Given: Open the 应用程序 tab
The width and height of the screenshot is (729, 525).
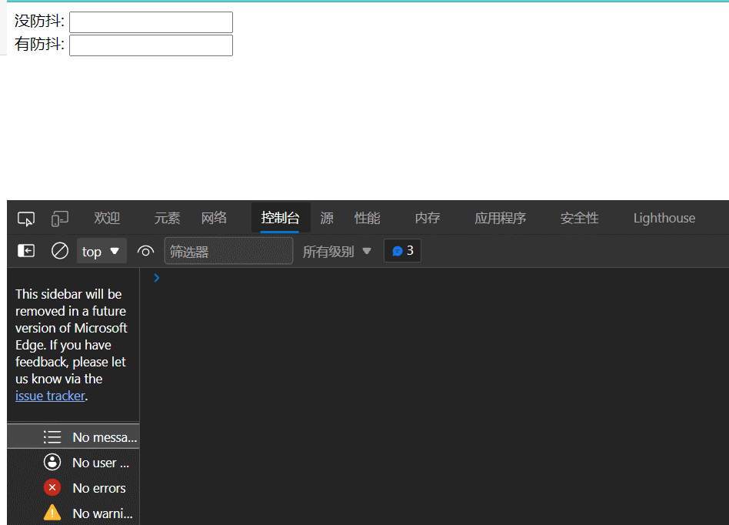Looking at the screenshot, I should (501, 218).
